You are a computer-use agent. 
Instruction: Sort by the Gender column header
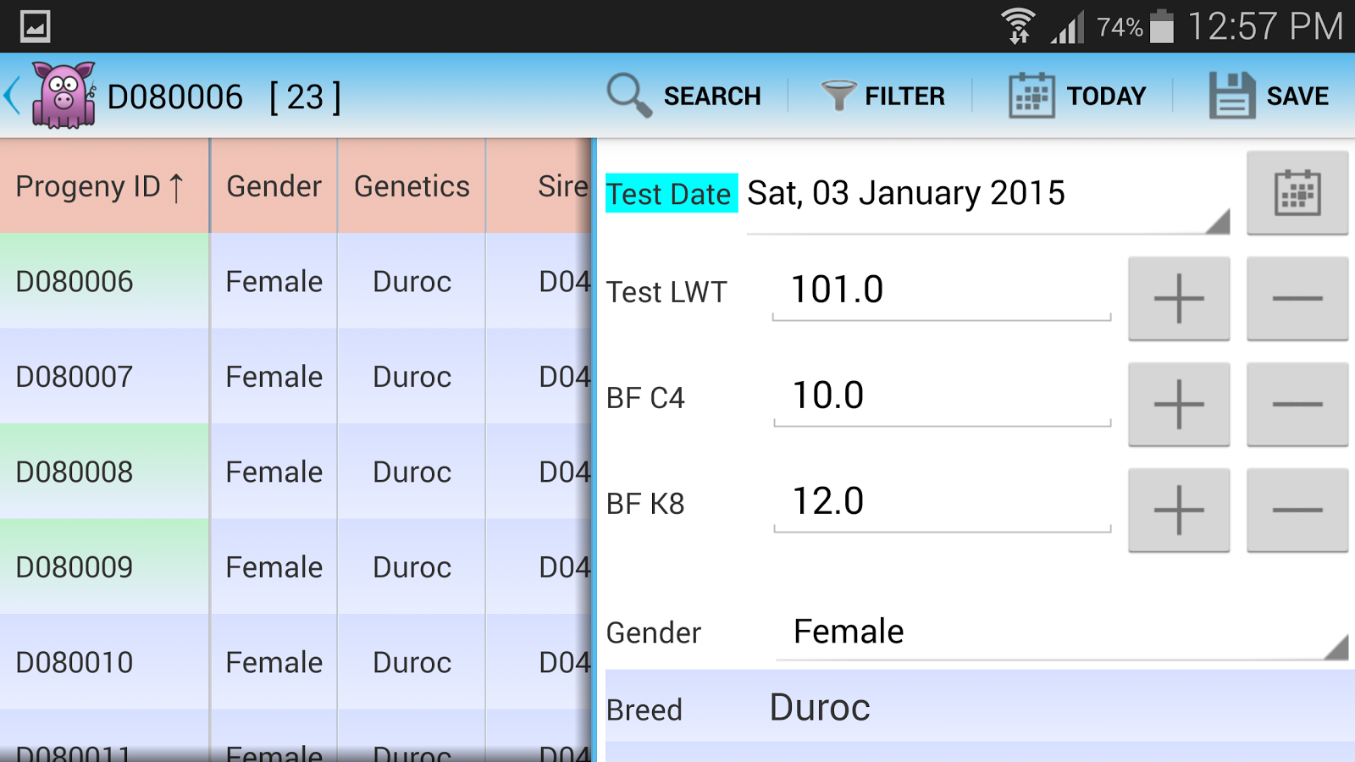pos(274,186)
